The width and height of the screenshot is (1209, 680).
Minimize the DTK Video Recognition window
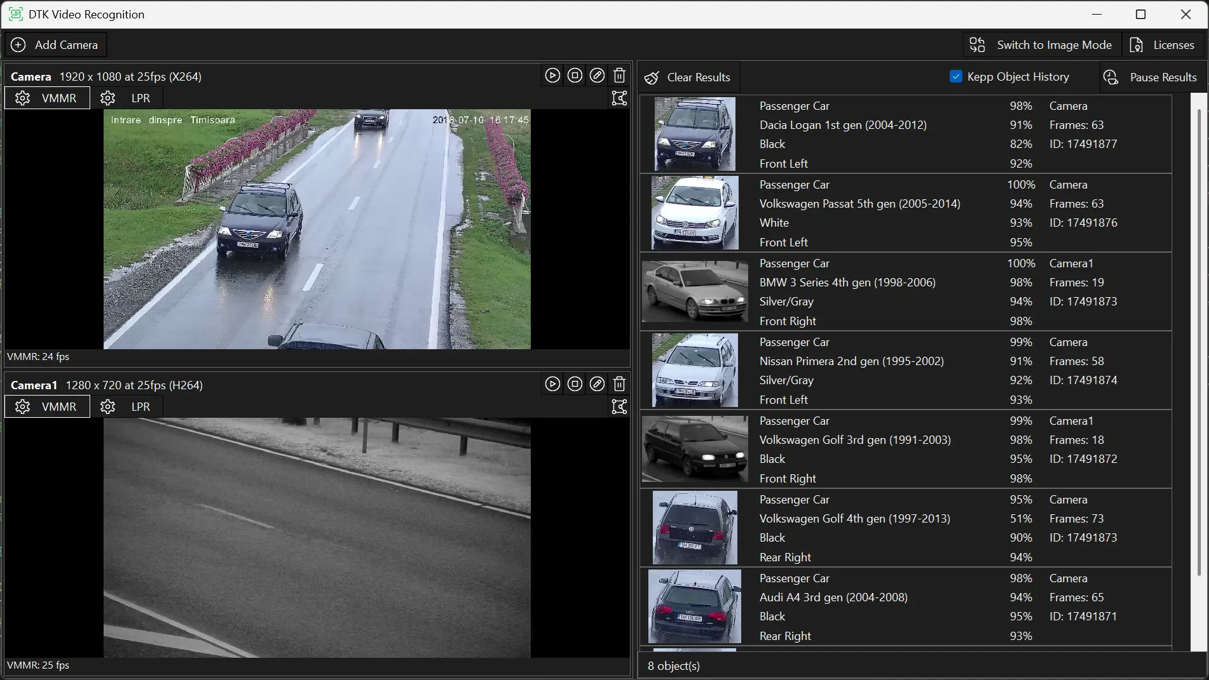[x=1096, y=14]
